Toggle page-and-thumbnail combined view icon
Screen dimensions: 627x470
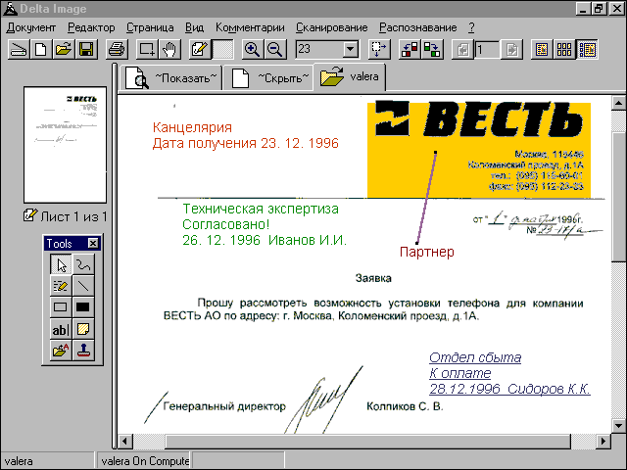point(587,50)
